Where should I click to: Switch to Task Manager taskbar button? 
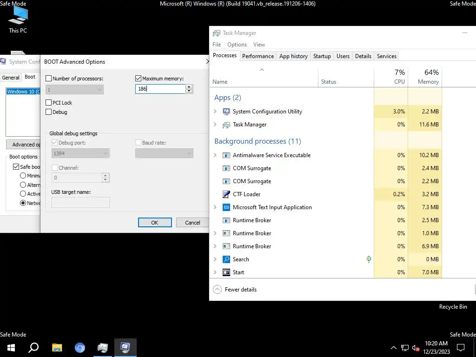(x=103, y=348)
